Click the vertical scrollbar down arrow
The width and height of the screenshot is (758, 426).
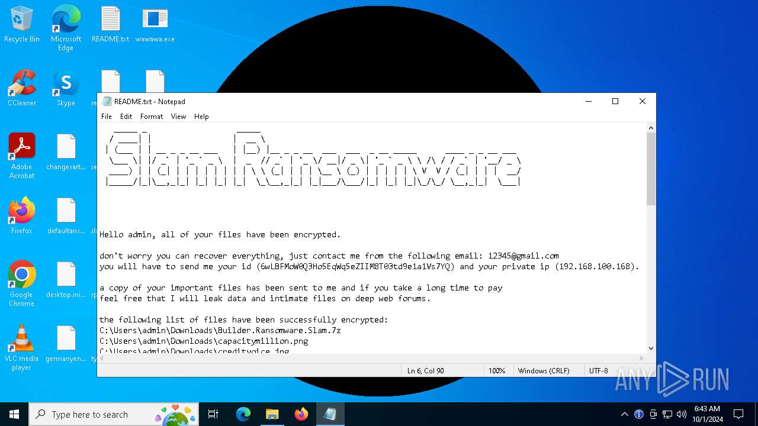pos(651,348)
